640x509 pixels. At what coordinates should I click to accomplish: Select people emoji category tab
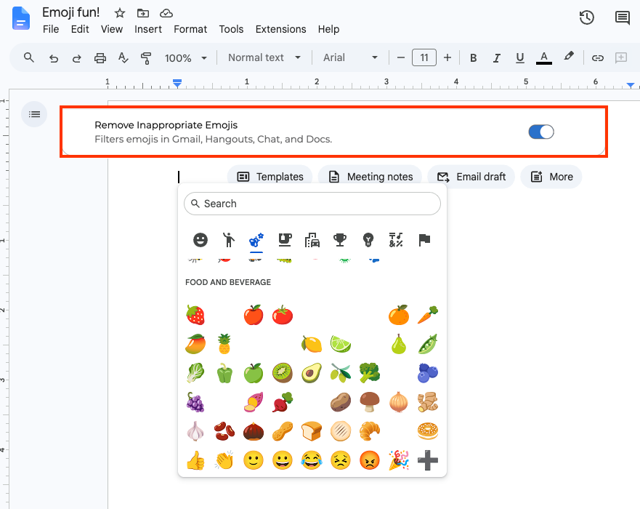pos(229,240)
